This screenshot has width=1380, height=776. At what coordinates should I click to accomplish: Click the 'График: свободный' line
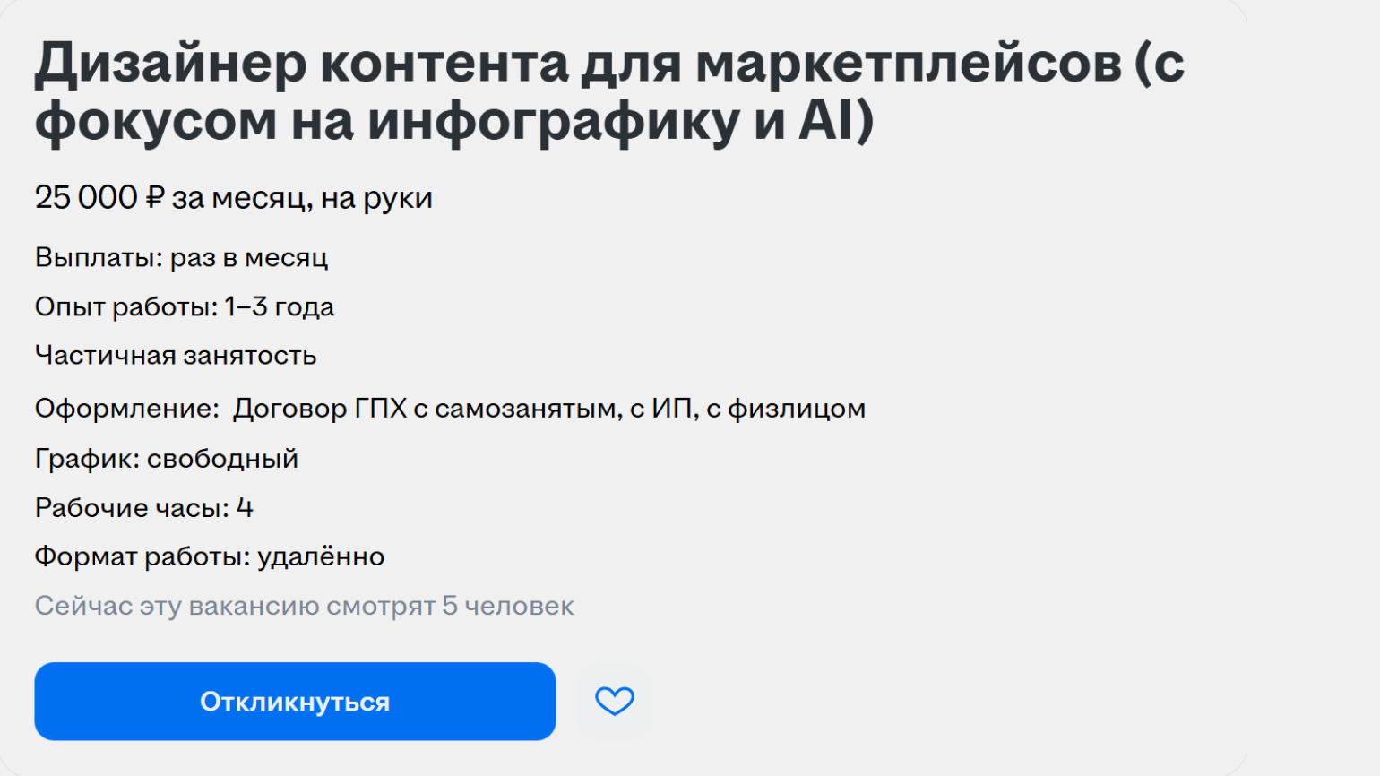click(x=166, y=459)
